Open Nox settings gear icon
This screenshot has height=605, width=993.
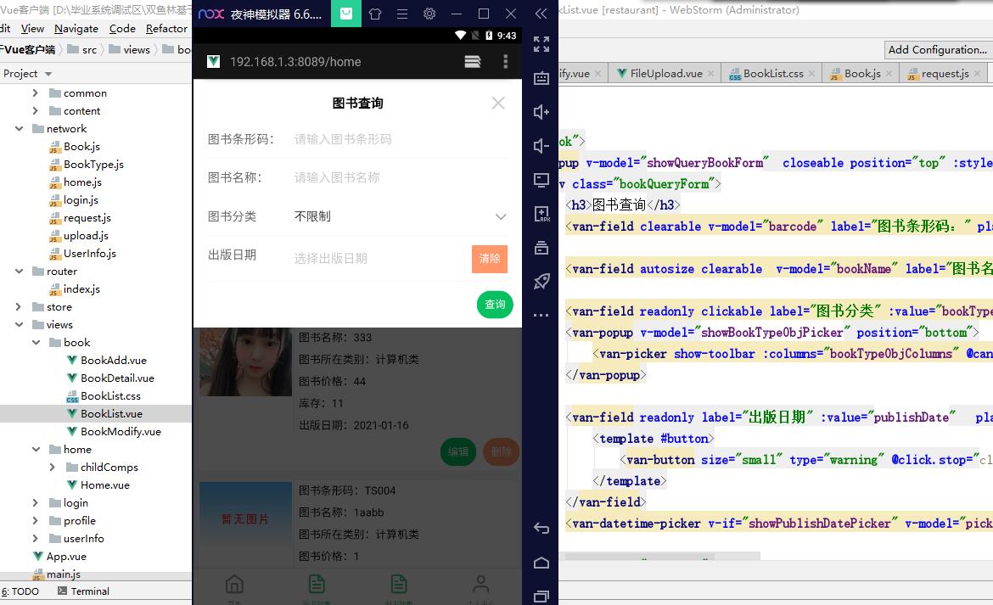[x=429, y=14]
